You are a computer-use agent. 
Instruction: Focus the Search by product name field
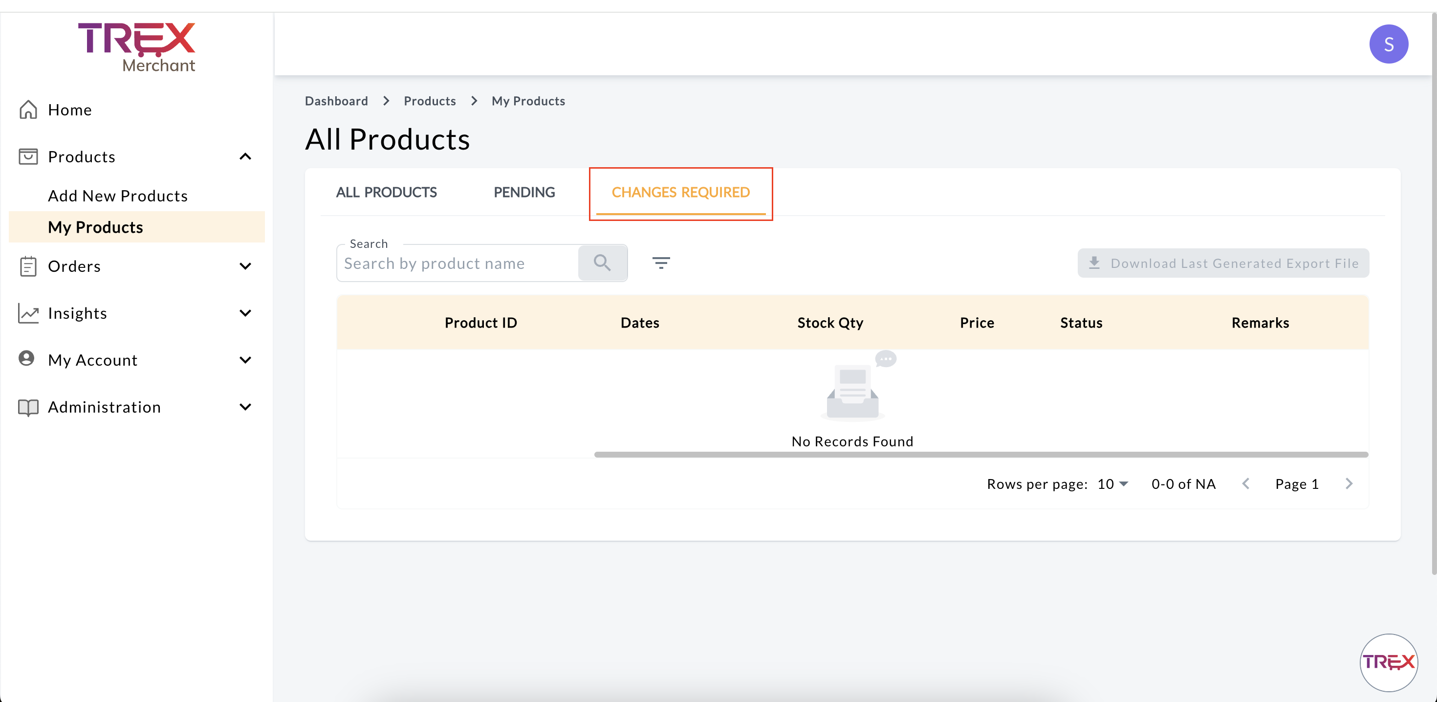(x=457, y=263)
